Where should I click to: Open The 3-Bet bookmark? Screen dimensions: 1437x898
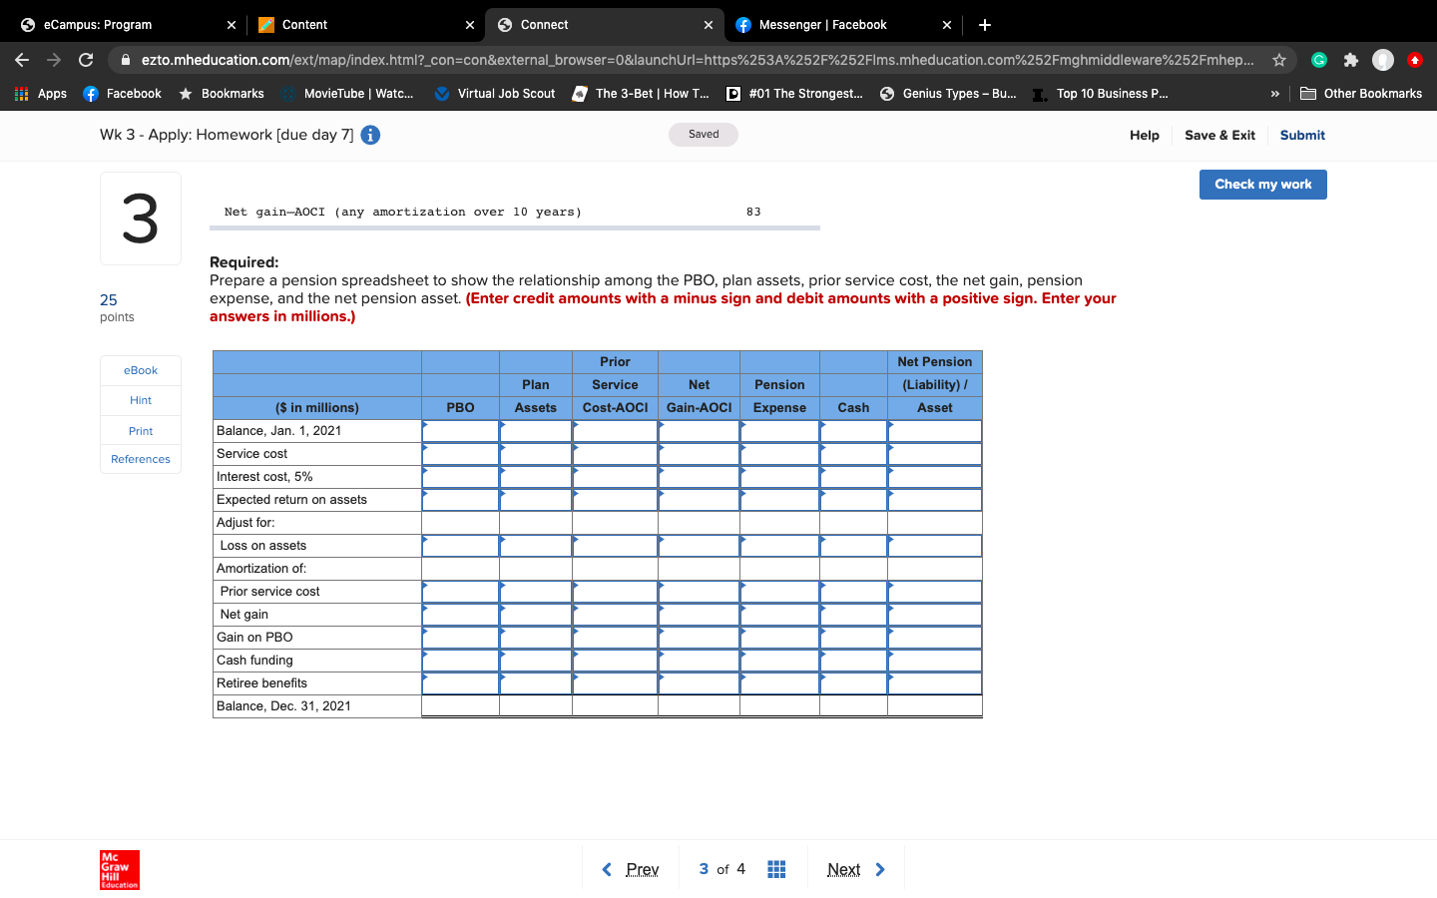tap(641, 94)
